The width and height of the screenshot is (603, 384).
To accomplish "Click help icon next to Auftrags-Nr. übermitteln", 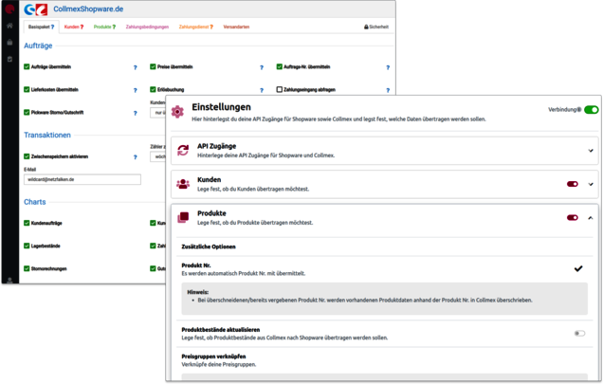I will pyautogui.click(x=388, y=67).
